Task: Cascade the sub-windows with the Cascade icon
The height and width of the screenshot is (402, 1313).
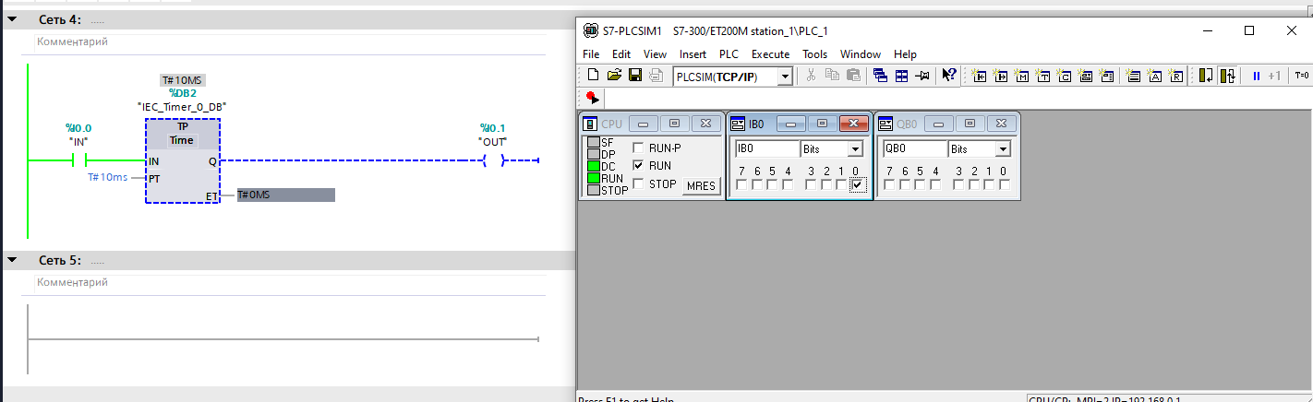Action: 880,76
